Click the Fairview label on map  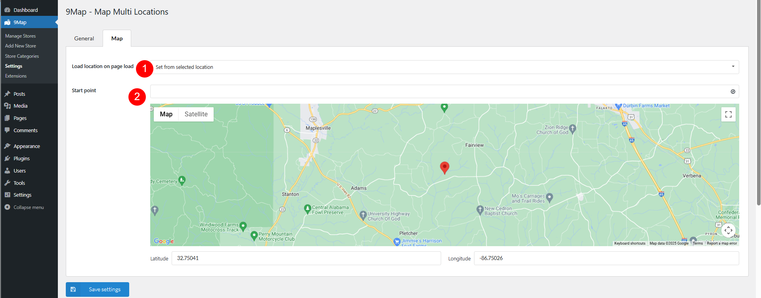pos(474,145)
